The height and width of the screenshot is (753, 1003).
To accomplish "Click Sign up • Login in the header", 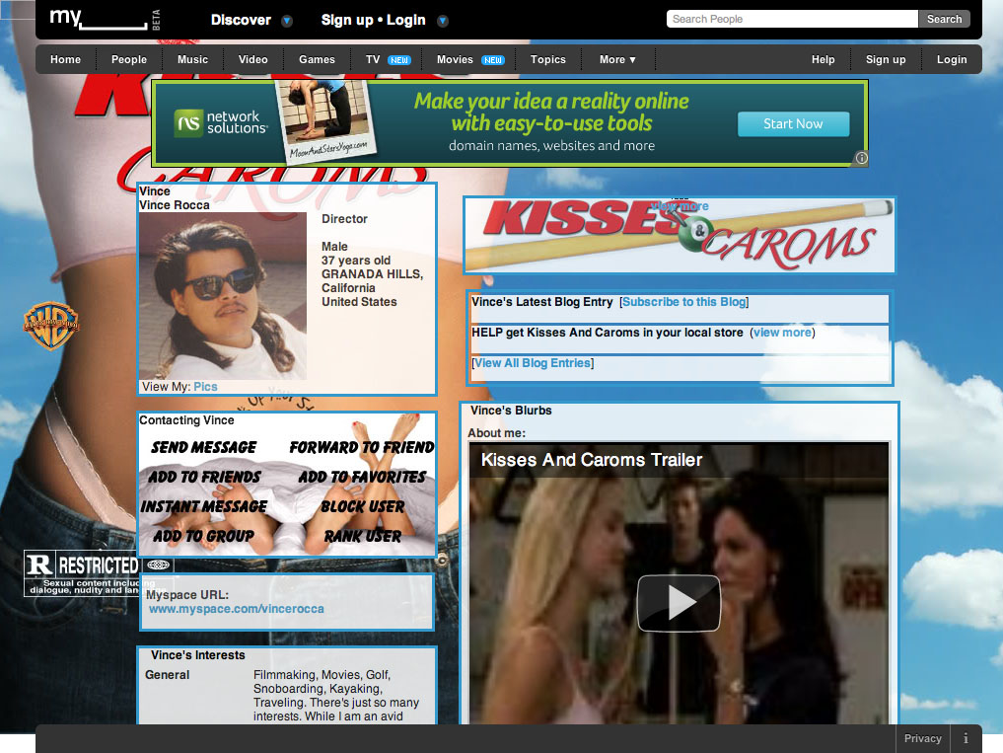I will pyautogui.click(x=373, y=20).
